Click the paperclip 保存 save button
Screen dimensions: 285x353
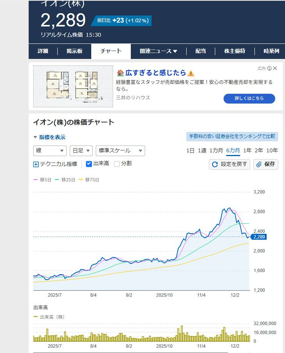(265, 164)
